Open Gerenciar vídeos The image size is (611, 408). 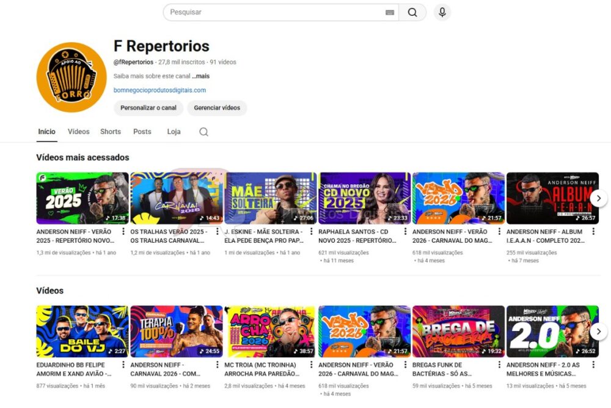pos(218,108)
